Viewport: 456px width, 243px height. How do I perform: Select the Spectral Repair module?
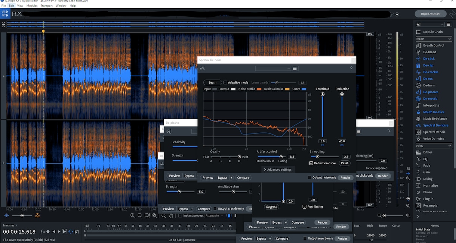click(x=434, y=132)
